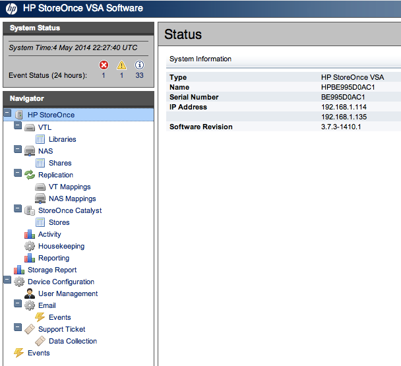Open Device Configuration settings
Viewport: 401px width, 366px height.
[61, 282]
